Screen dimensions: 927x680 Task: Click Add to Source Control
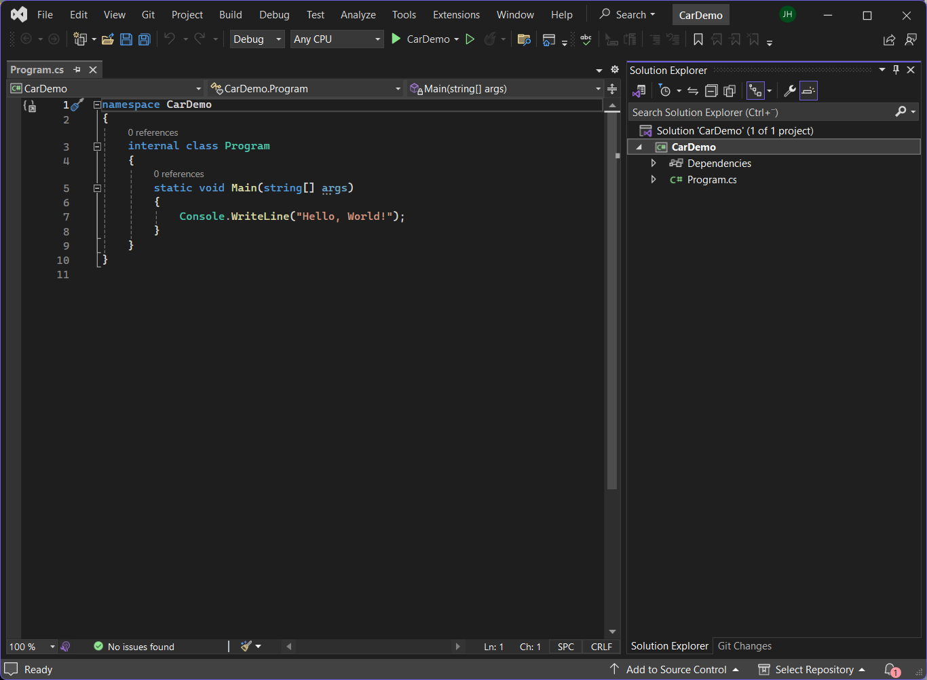pyautogui.click(x=676, y=669)
